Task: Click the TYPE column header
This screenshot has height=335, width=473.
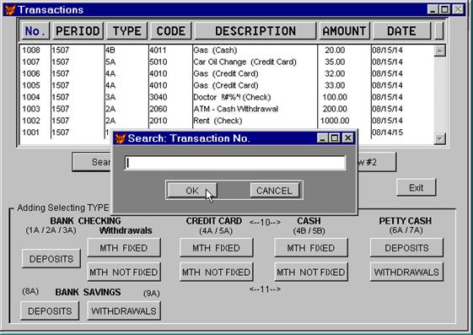Action: click(x=126, y=30)
